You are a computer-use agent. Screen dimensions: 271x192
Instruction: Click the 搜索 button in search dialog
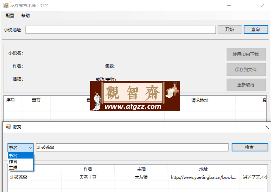250,147
